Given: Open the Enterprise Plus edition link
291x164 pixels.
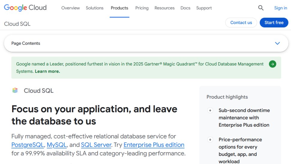Looking at the screenshot, I should 154,145.
